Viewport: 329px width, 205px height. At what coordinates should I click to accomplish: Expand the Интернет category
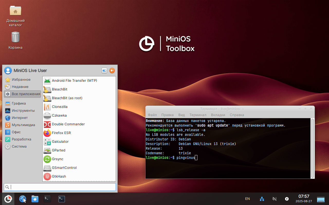[20, 118]
